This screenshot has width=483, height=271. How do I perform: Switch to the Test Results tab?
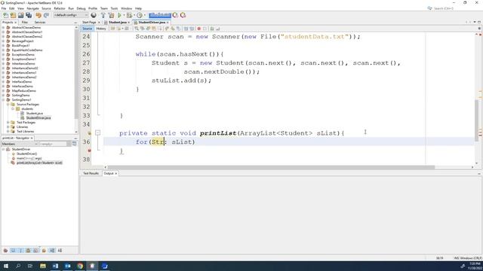[91, 173]
